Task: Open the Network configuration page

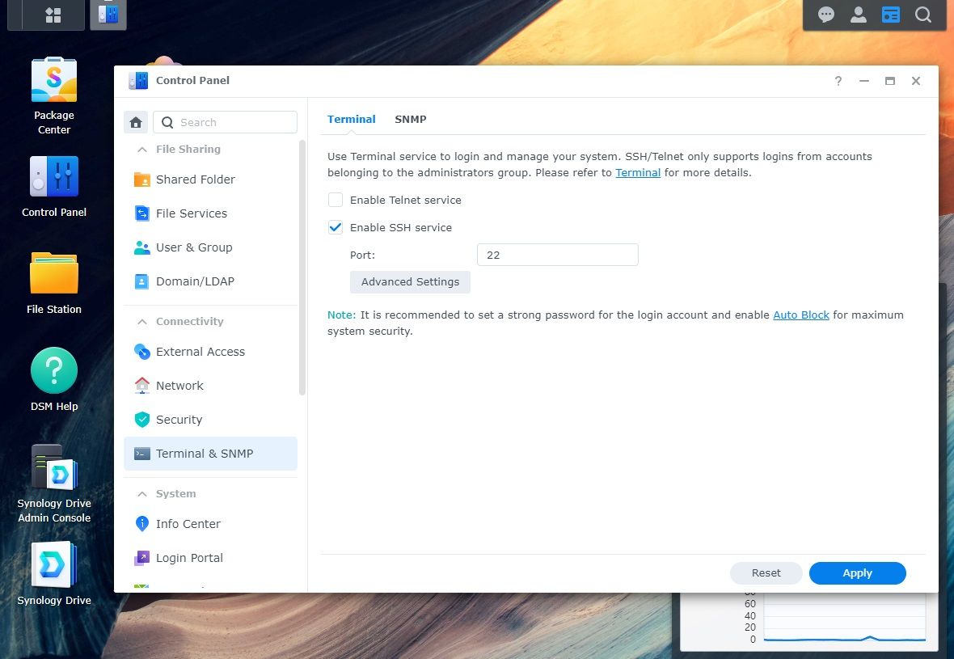Action: click(x=179, y=386)
